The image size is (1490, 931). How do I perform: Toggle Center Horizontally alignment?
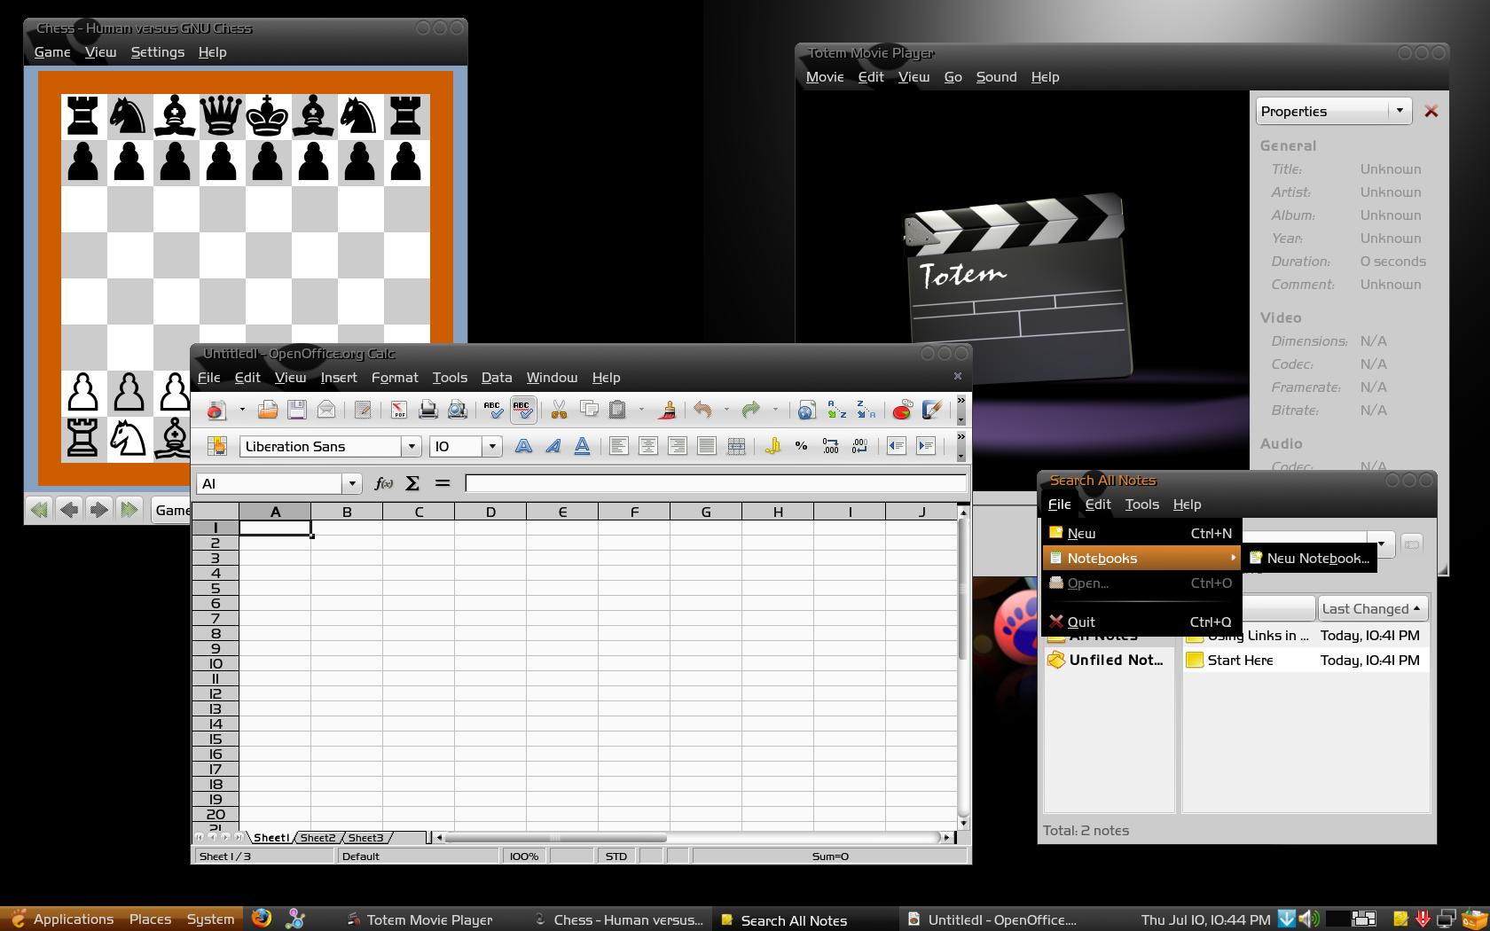tap(648, 446)
